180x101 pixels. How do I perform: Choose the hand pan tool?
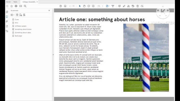[x=84, y=6]
